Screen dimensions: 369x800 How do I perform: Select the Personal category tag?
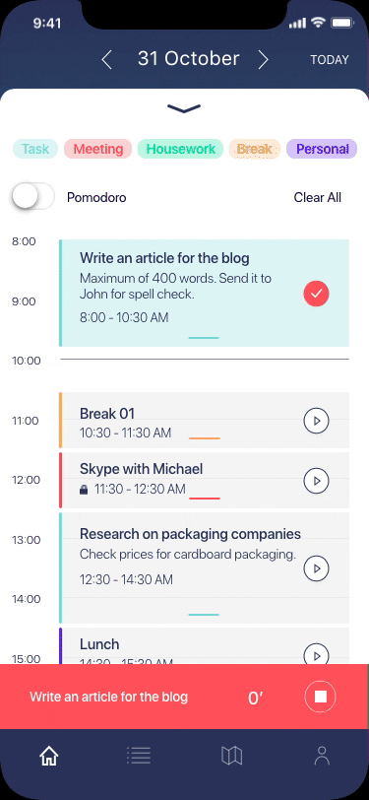coord(322,149)
